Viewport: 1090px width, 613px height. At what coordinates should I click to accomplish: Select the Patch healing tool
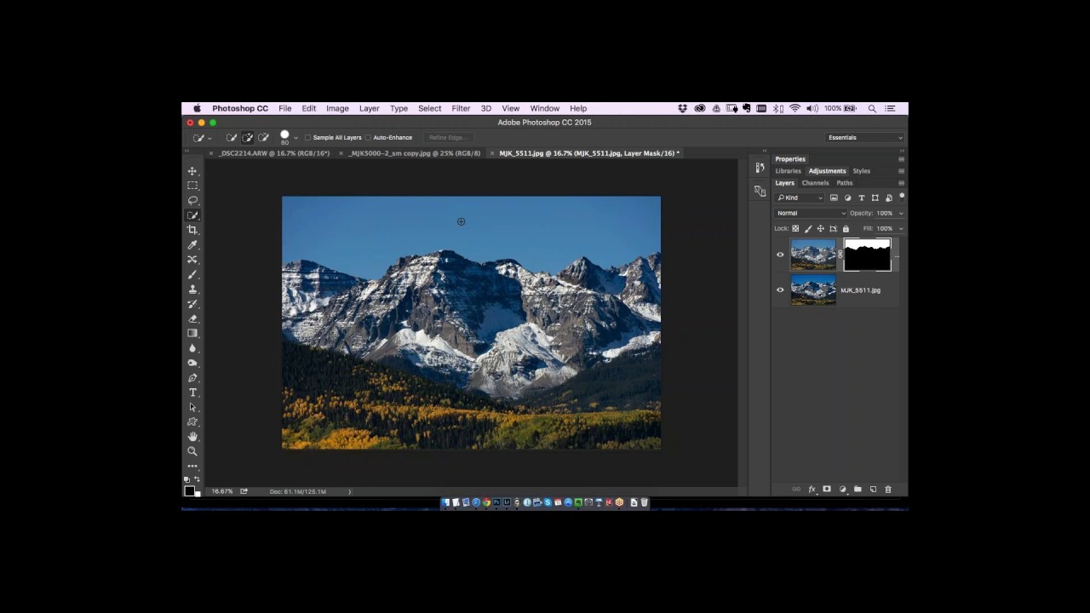[x=192, y=260]
